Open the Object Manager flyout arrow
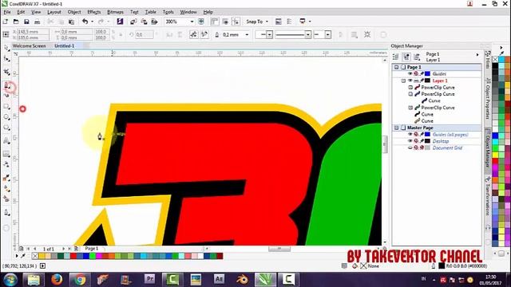This screenshot has height=287, width=511. [477, 55]
